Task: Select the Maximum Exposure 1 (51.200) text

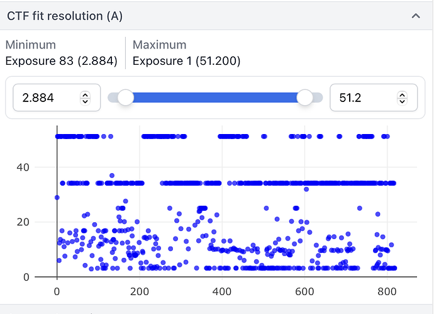Action: [x=186, y=61]
